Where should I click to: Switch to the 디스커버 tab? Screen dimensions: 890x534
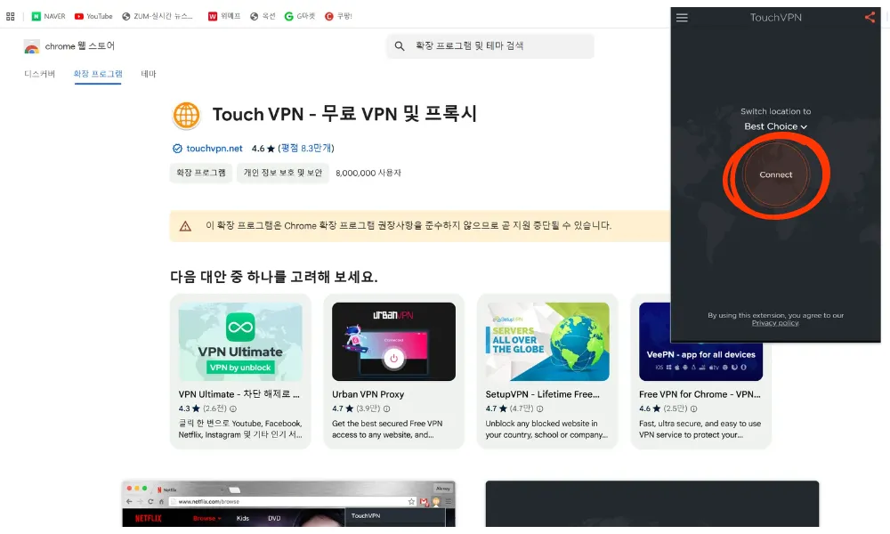pos(39,74)
